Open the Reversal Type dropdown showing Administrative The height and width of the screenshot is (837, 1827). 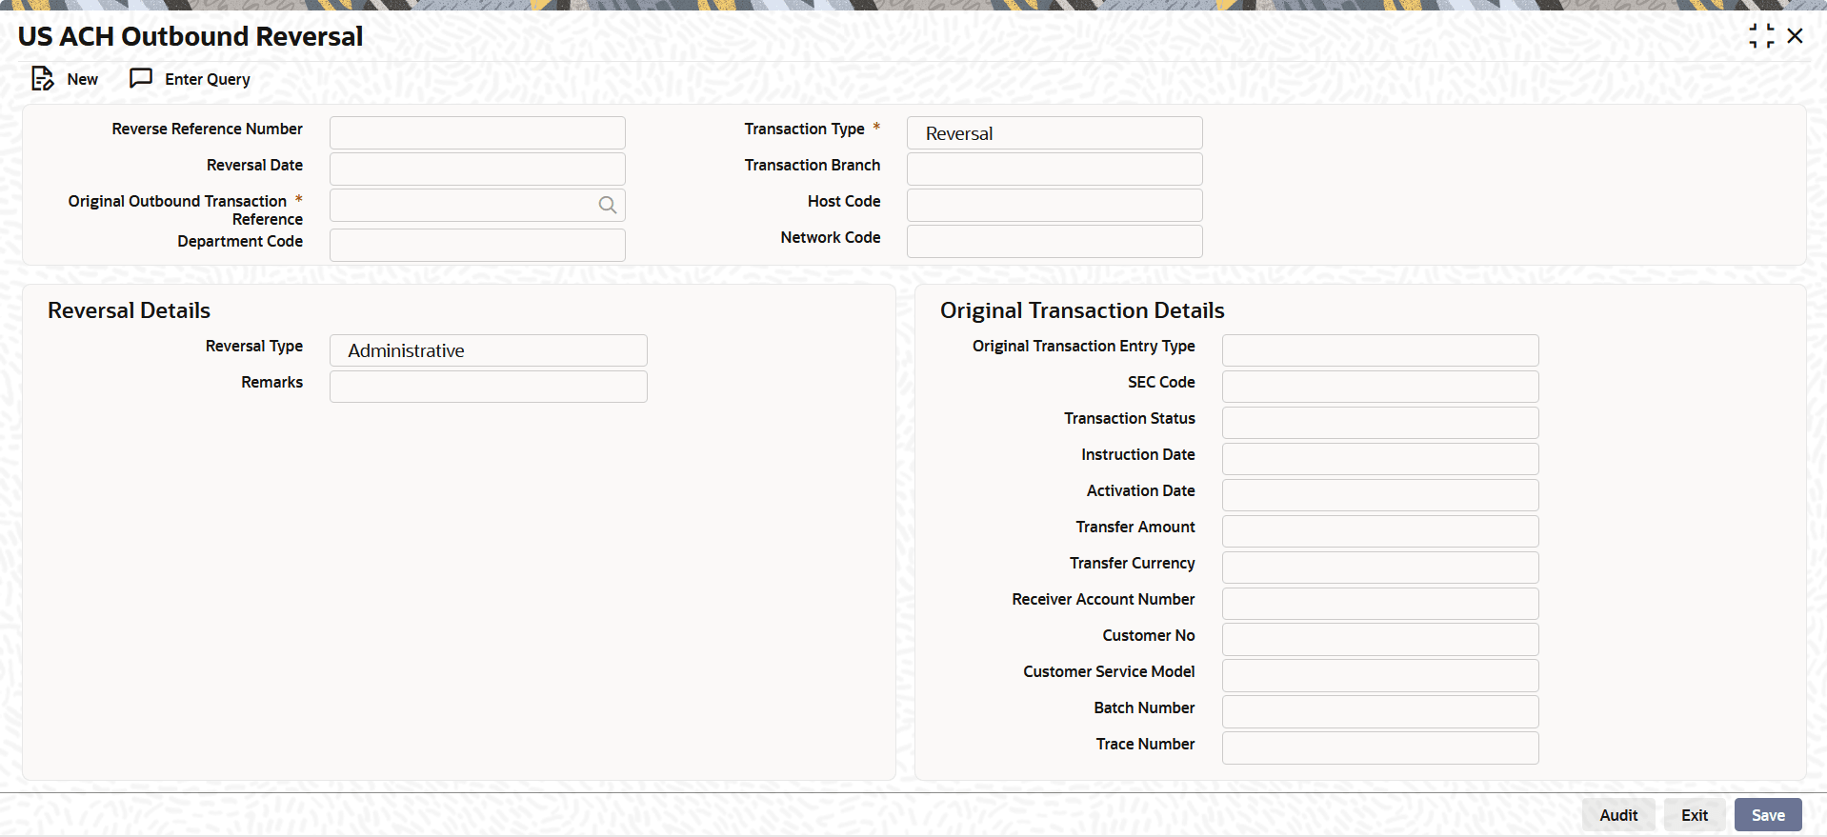pos(489,350)
